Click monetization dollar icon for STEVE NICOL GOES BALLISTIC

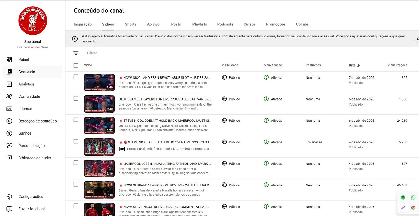(x=266, y=142)
